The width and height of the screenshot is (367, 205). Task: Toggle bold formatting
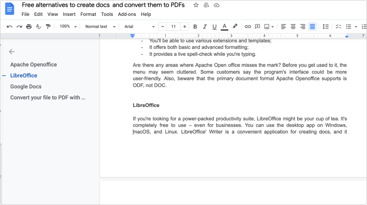[x=195, y=27]
